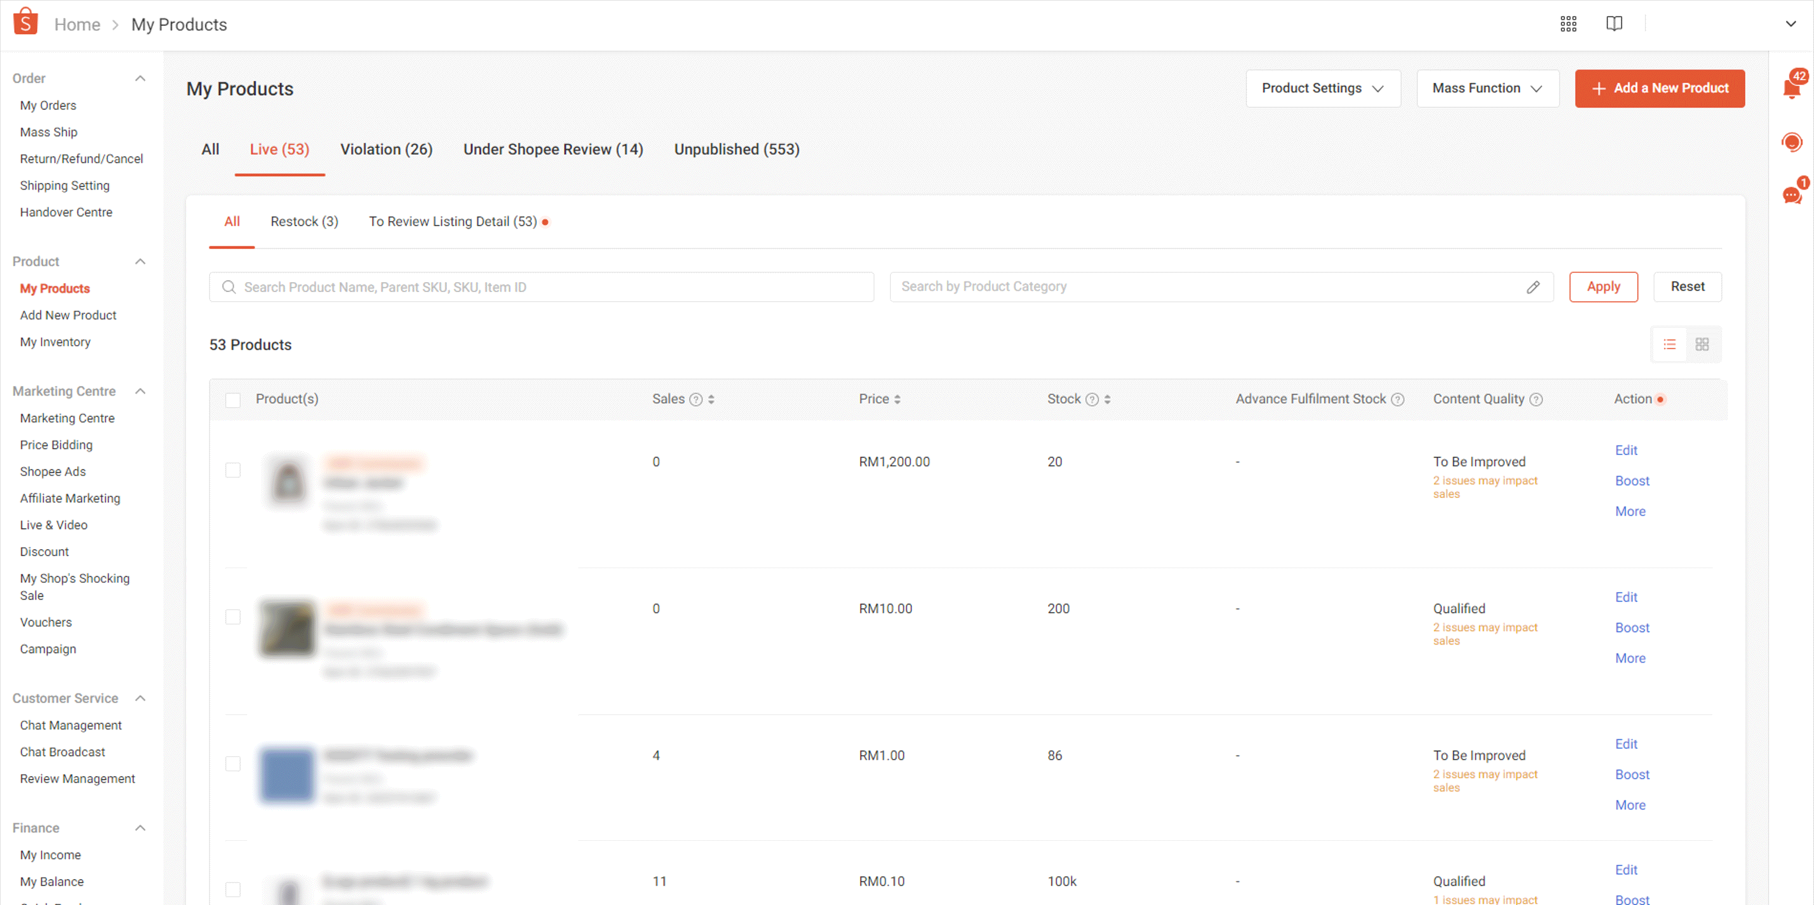Open the customer support chat icon

point(1791,142)
